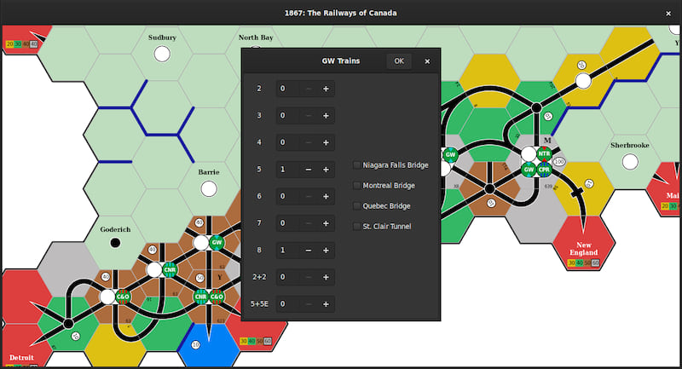Click the red New England off-board hex
Viewport: 682px width, 369px height.
pos(584,243)
